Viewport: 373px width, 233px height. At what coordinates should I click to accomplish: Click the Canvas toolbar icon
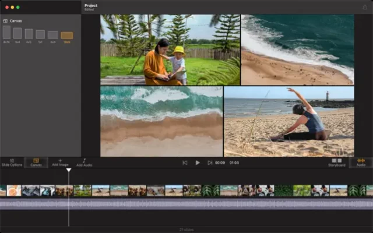(36, 162)
